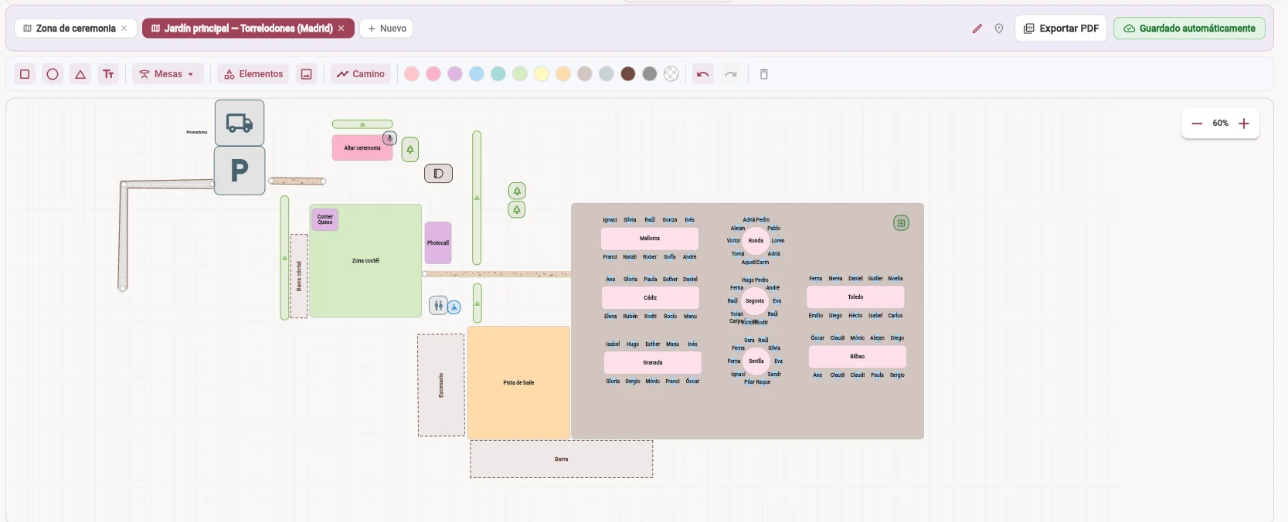Image resolution: width=1288 pixels, height=522 pixels.
Task: Select the Pista de baile area
Action: pyautogui.click(x=518, y=383)
